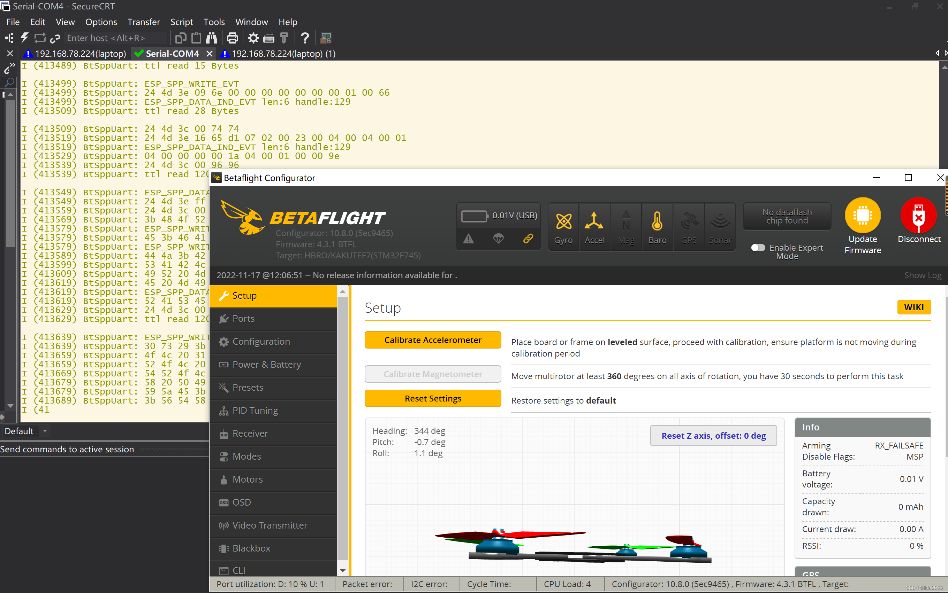Click the Accel sensor icon in Betaflight

[x=594, y=227]
